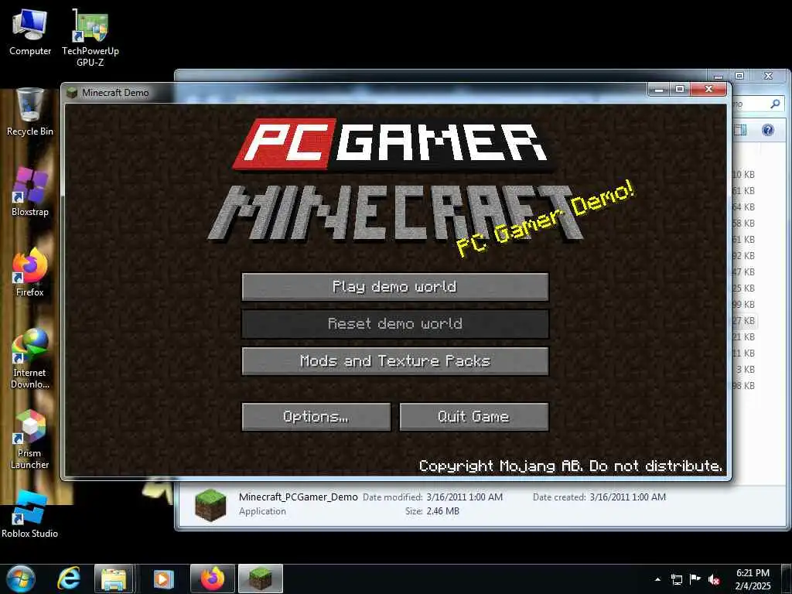Image resolution: width=792 pixels, height=594 pixels.
Task: Launch Internet Explorer from the taskbar
Action: click(69, 579)
